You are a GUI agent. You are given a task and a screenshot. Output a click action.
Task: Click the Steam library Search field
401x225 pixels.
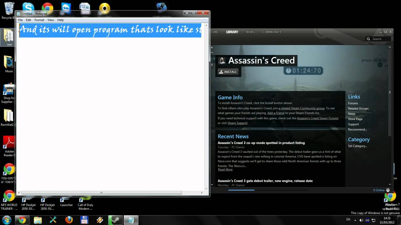click(x=378, y=39)
